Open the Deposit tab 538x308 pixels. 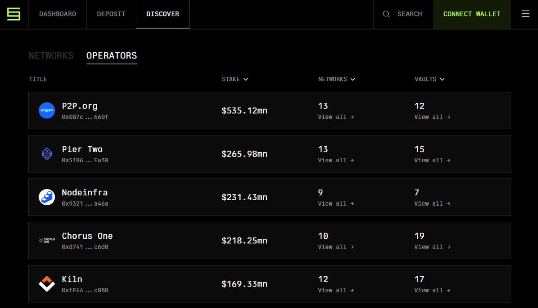111,14
